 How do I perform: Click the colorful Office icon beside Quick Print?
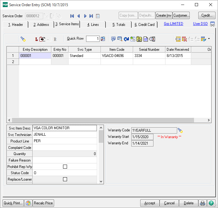click(28, 203)
